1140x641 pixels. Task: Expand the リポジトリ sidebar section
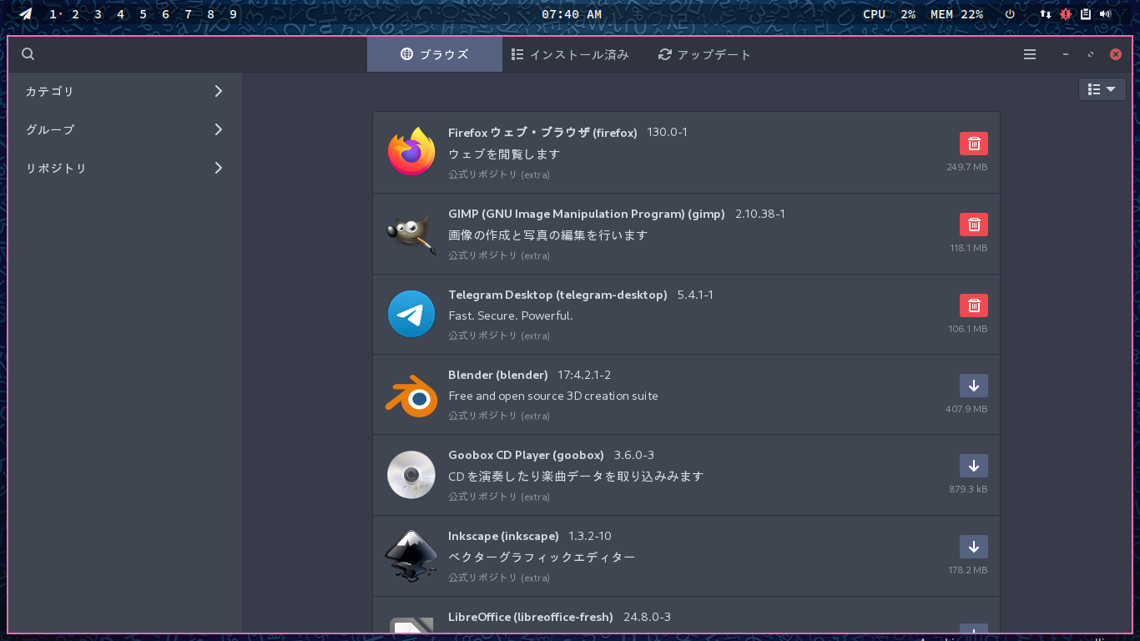pyautogui.click(x=125, y=168)
